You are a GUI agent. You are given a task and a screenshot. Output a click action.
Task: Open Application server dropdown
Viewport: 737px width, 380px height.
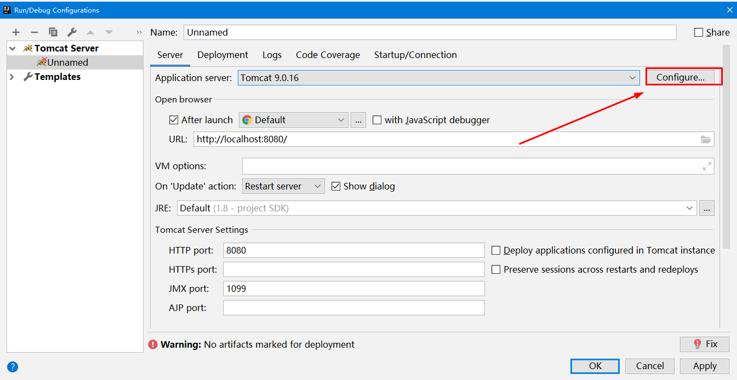coord(439,78)
